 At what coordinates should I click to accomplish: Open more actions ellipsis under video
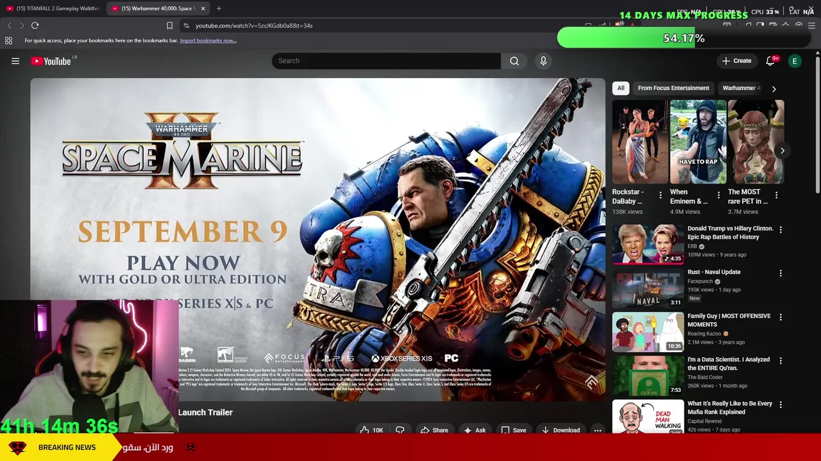pyautogui.click(x=598, y=430)
